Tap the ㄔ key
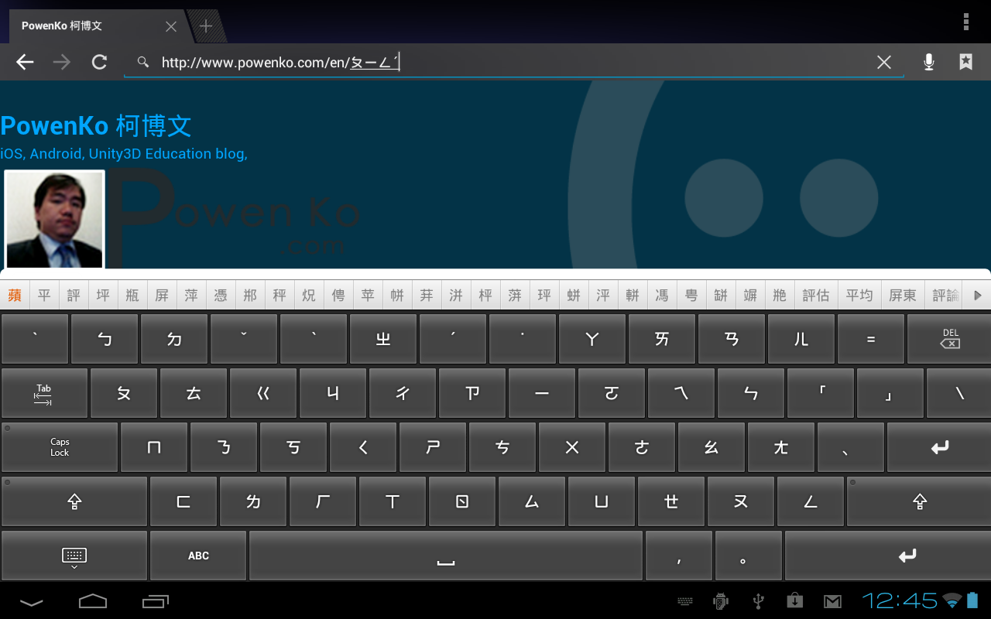This screenshot has width=991, height=619. pos(403,393)
